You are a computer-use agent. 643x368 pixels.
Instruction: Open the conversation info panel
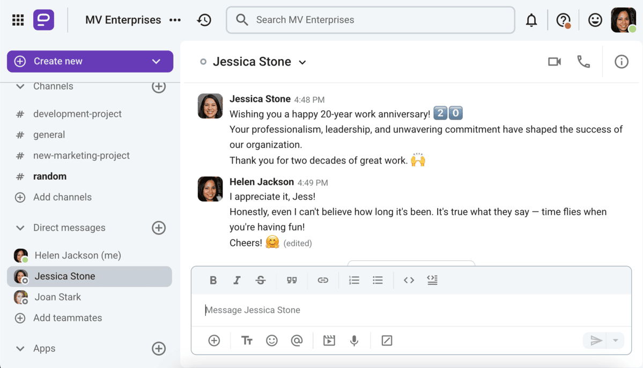pos(621,62)
